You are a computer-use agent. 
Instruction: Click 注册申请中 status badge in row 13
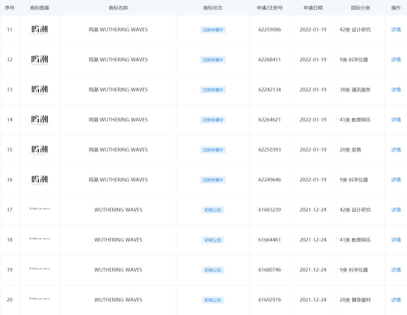[x=213, y=90]
